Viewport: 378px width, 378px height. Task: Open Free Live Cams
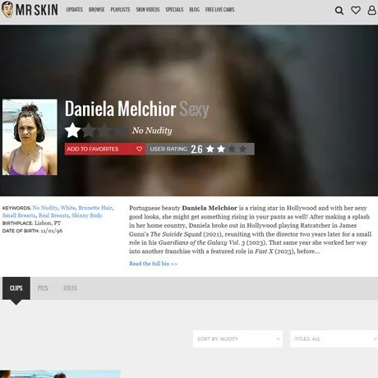(219, 10)
